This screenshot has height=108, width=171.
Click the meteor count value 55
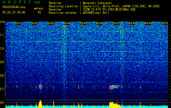tap(39, 12)
